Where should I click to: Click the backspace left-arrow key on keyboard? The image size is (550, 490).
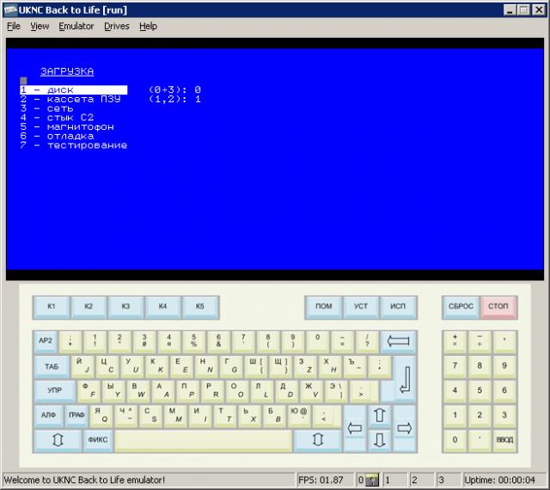click(x=398, y=341)
